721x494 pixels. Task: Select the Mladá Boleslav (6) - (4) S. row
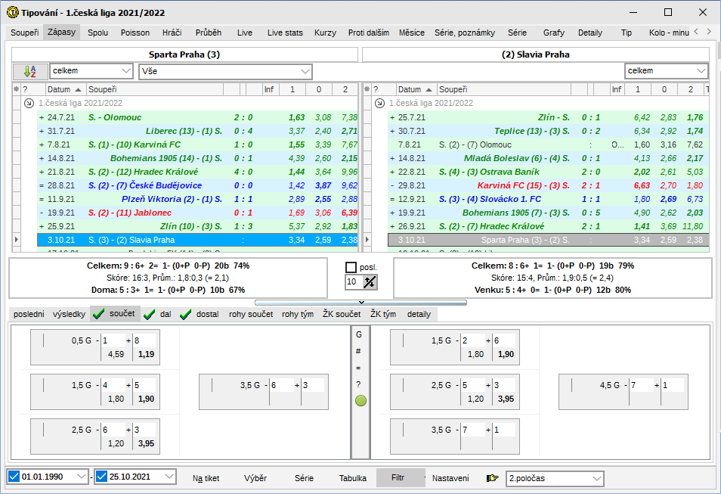coord(549,158)
